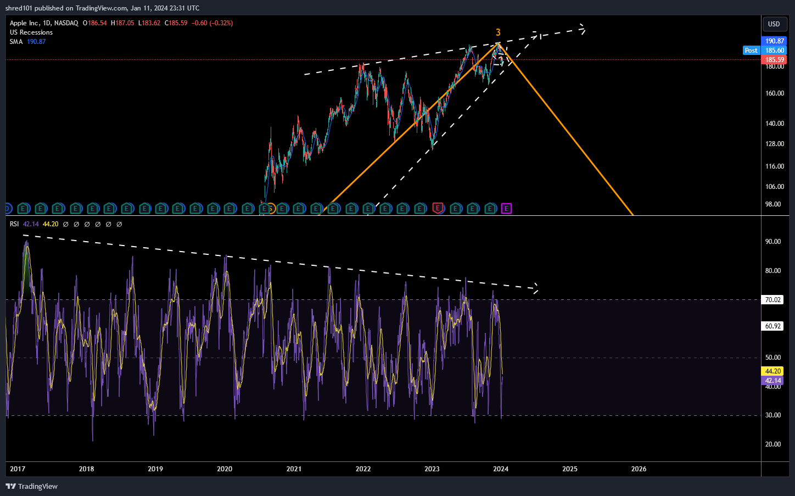Click the 2022 year label on time axis
This screenshot has height=496, width=795.
pyautogui.click(x=363, y=469)
